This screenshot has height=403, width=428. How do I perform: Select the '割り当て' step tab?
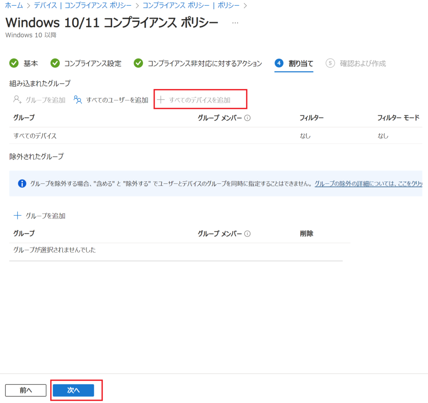(294, 63)
